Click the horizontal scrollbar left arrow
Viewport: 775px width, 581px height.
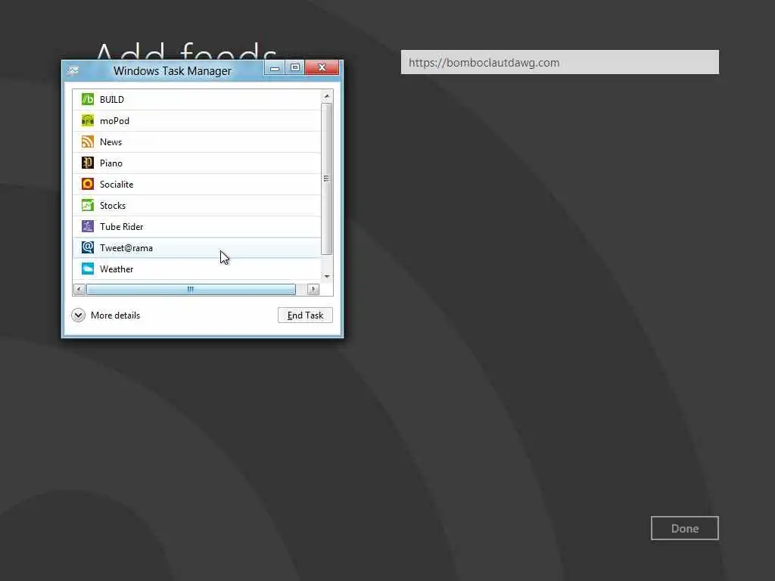click(79, 289)
